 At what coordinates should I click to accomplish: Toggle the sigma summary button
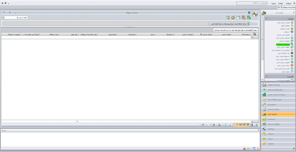(235, 125)
